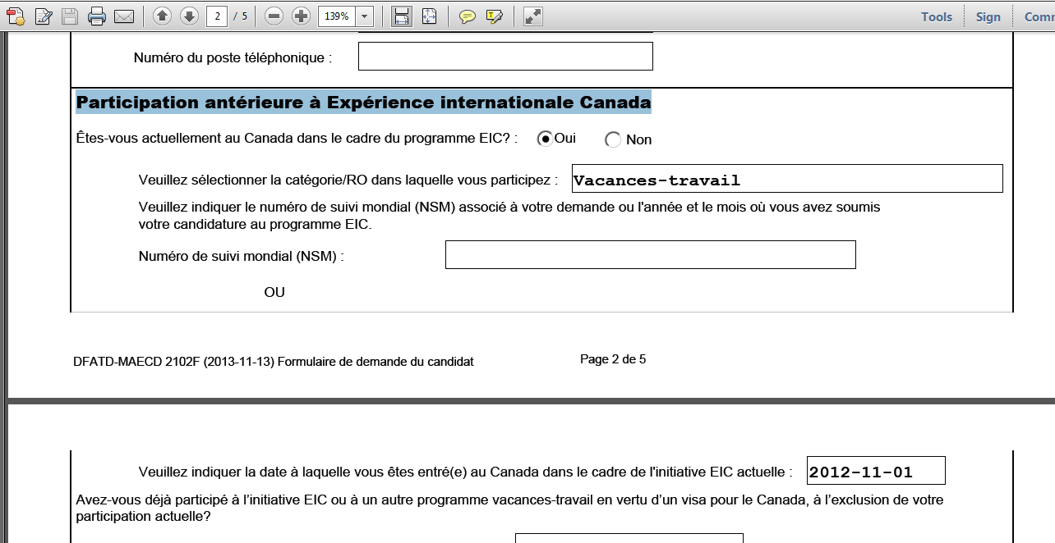Image resolution: width=1055 pixels, height=543 pixels.
Task: Zoom in with the plus button
Action: tap(302, 16)
